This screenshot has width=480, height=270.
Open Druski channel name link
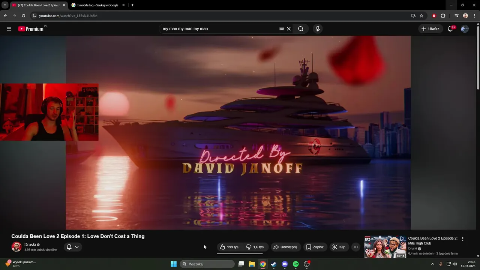click(x=30, y=244)
